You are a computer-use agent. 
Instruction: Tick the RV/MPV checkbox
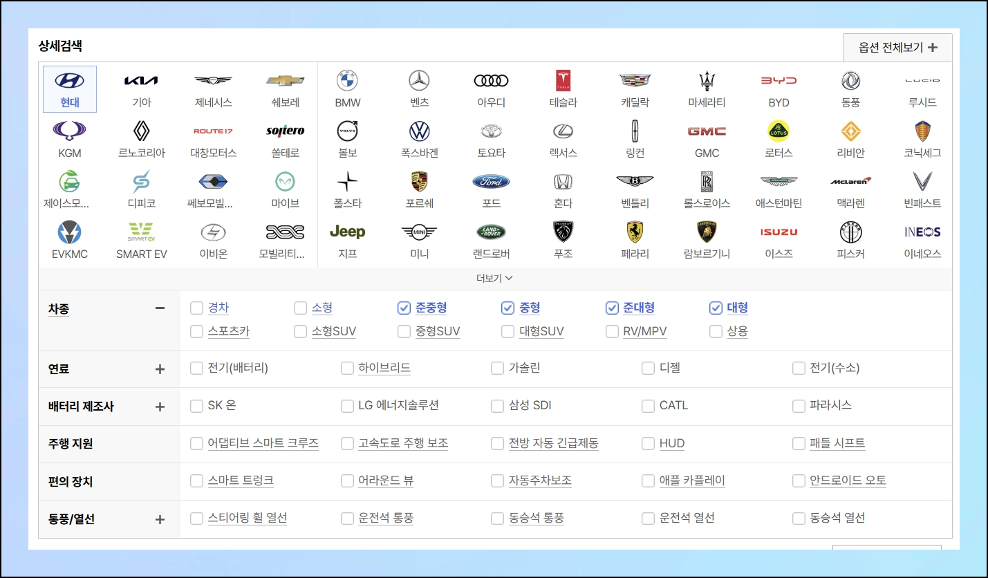612,331
